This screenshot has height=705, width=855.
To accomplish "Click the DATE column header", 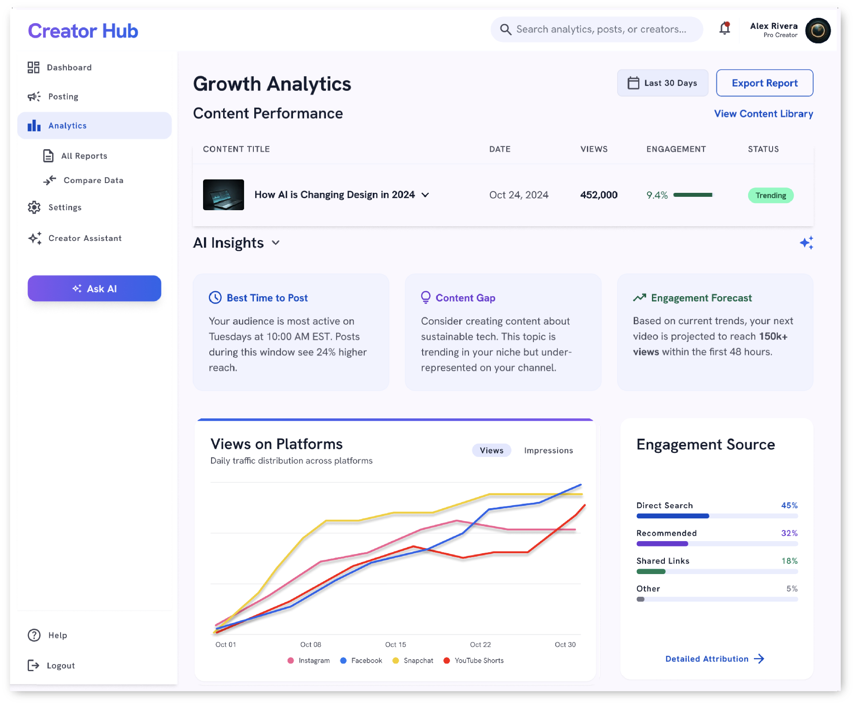I will [500, 149].
